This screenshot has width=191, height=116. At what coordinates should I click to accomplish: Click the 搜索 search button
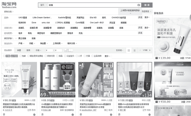point(147,5)
